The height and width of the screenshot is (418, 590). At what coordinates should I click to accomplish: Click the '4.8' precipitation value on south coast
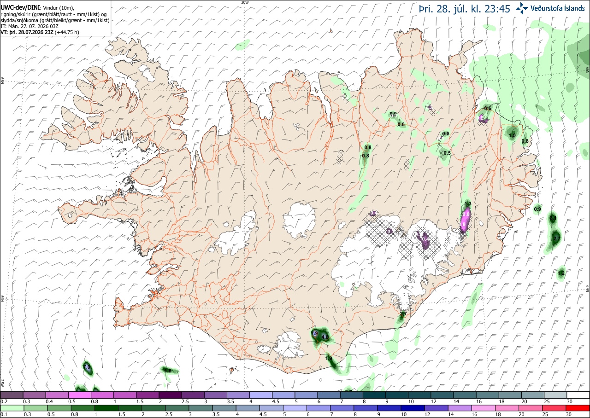[324, 337]
